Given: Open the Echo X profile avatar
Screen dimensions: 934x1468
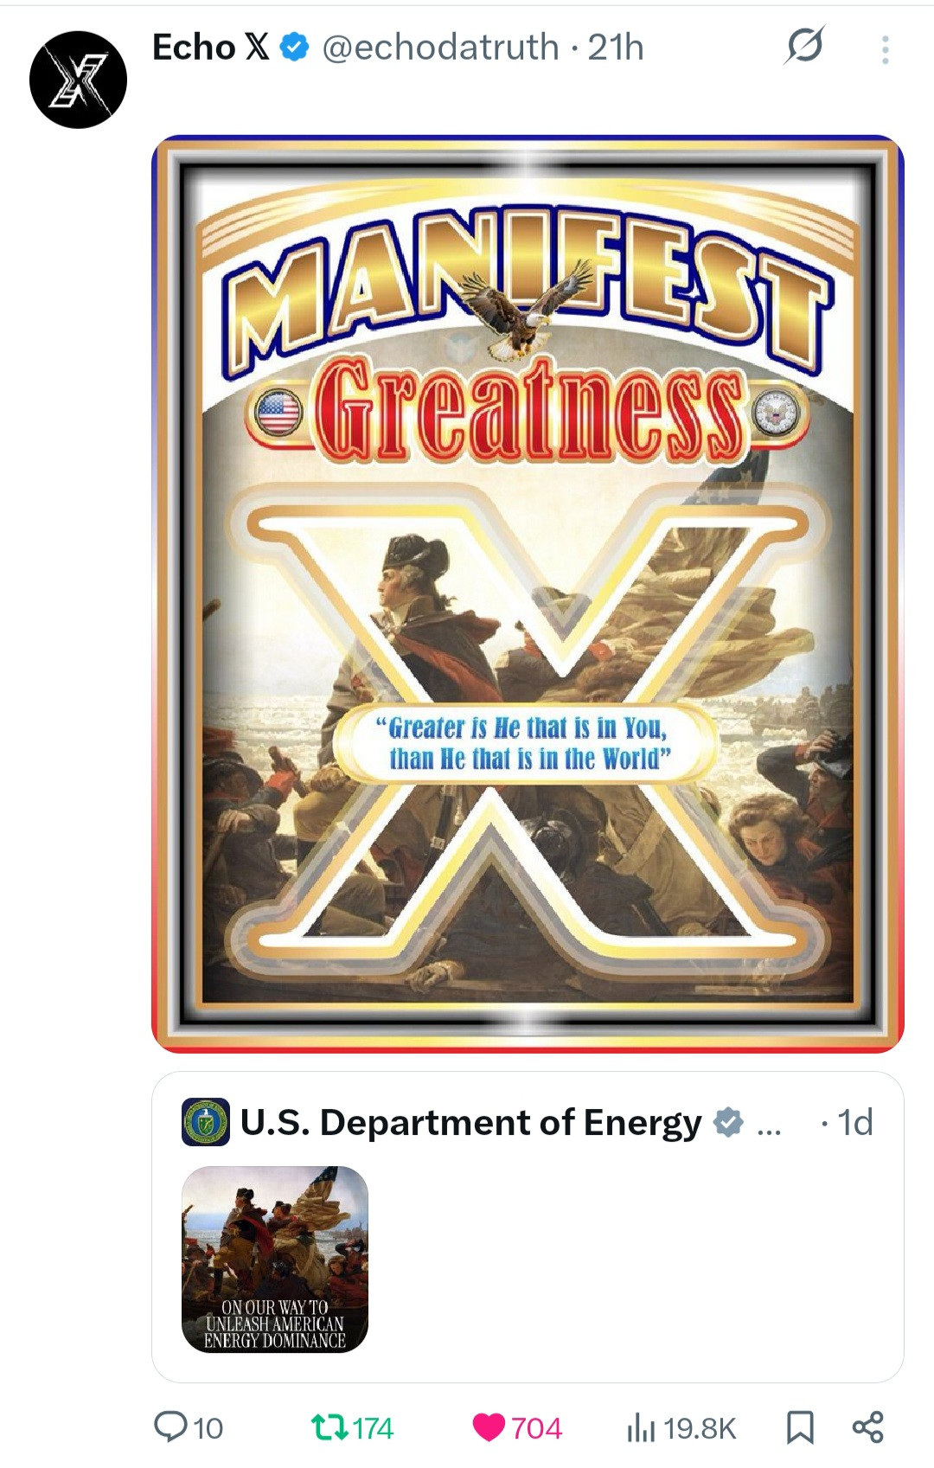Looking at the screenshot, I should pyautogui.click(x=78, y=80).
